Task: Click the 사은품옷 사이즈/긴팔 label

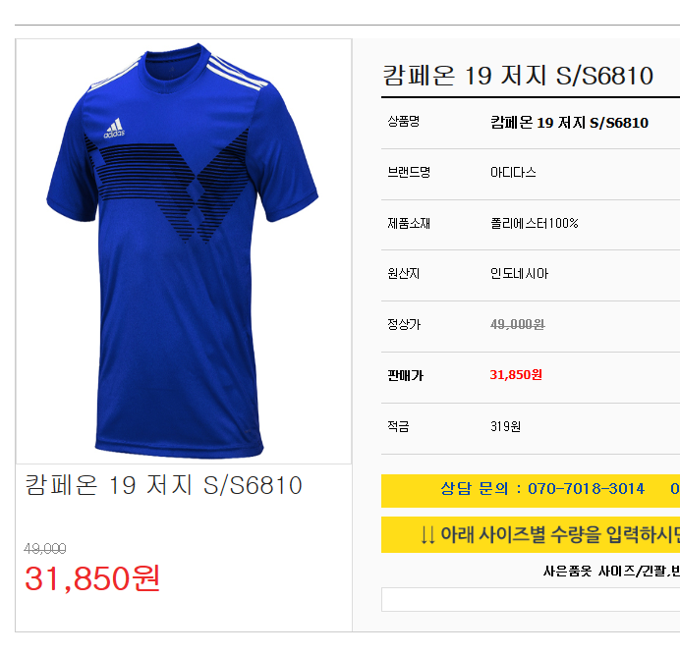Action: coord(611,572)
